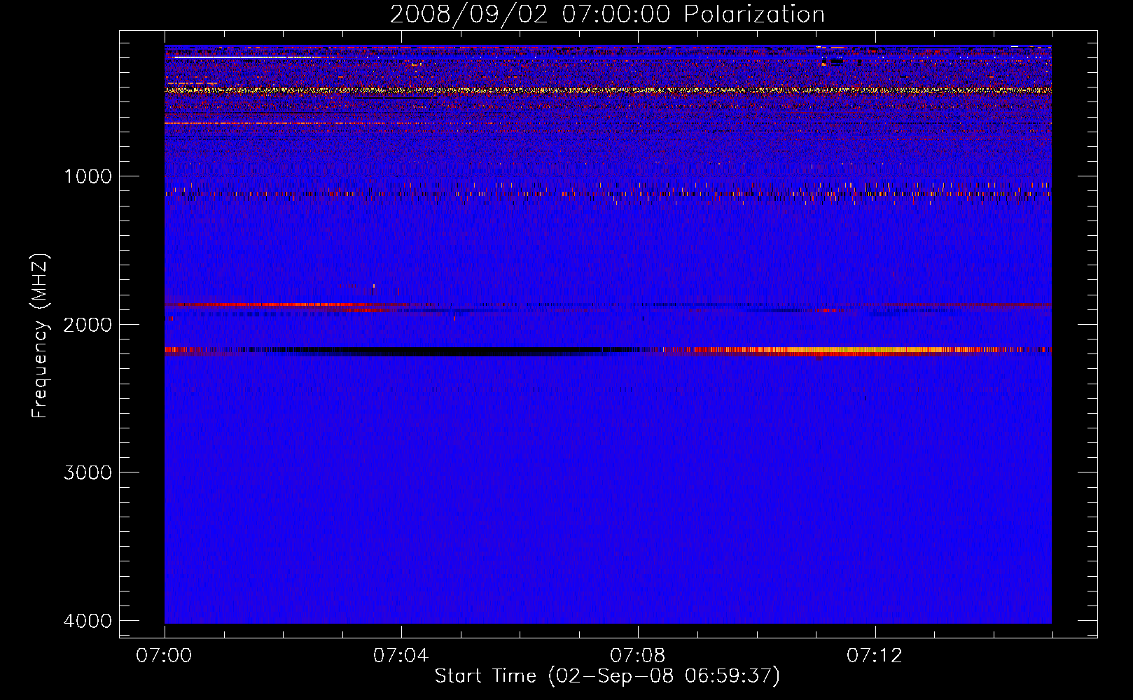Click the '07:04' time tick label
Image resolution: width=1133 pixels, height=700 pixels.
click(401, 656)
